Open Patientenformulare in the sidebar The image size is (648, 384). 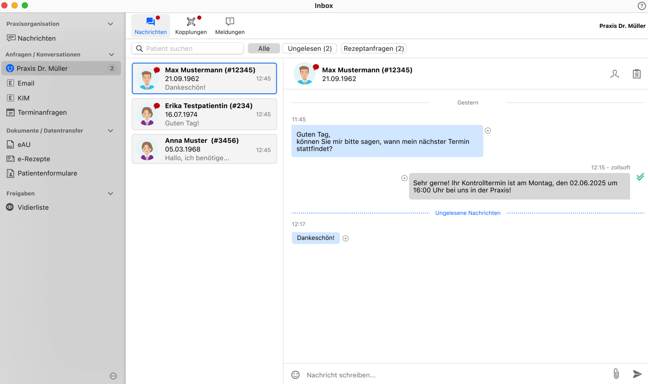pyautogui.click(x=61, y=173)
